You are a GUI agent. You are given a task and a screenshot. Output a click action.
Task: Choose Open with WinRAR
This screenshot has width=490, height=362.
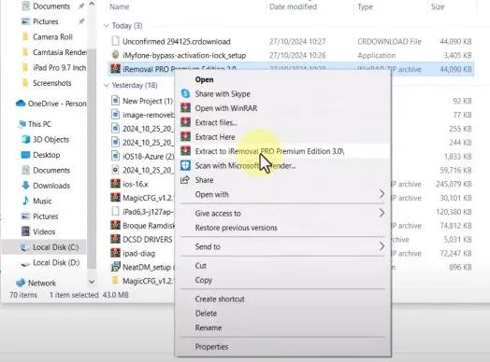(226, 108)
